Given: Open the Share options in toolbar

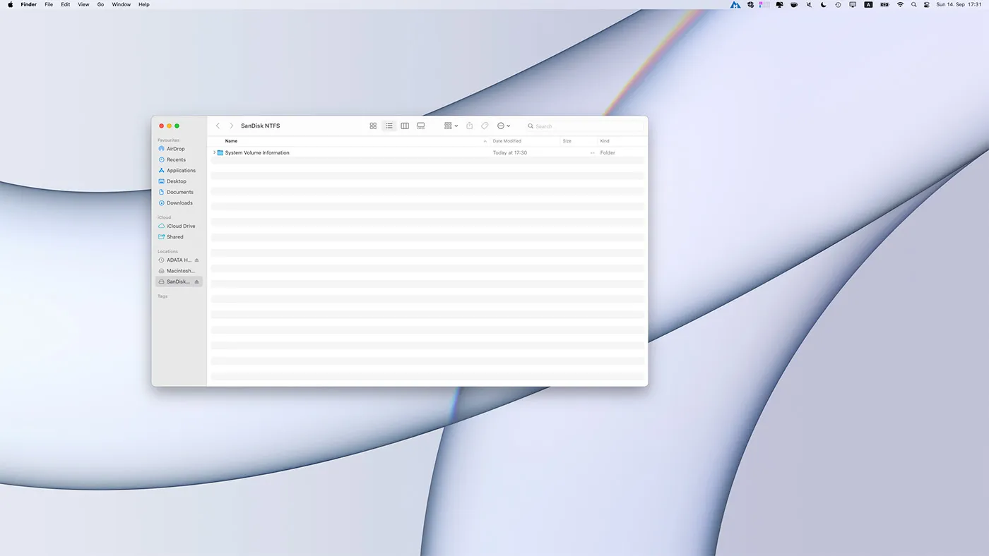Looking at the screenshot, I should point(469,126).
